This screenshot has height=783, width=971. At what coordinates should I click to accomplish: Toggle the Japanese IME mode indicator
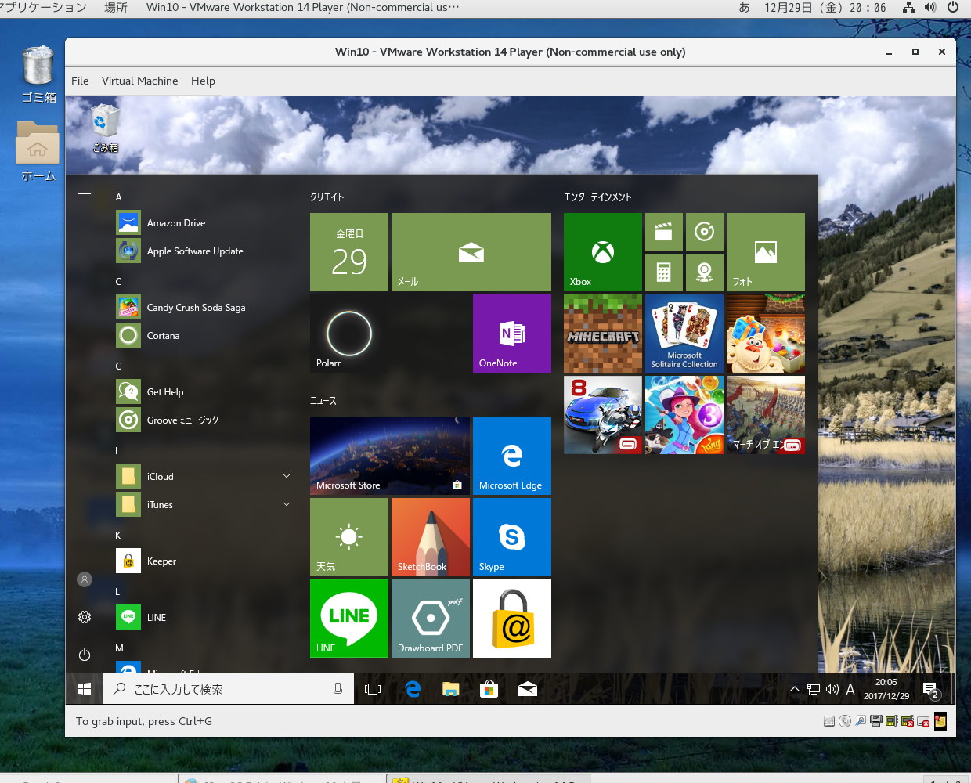[x=850, y=689]
